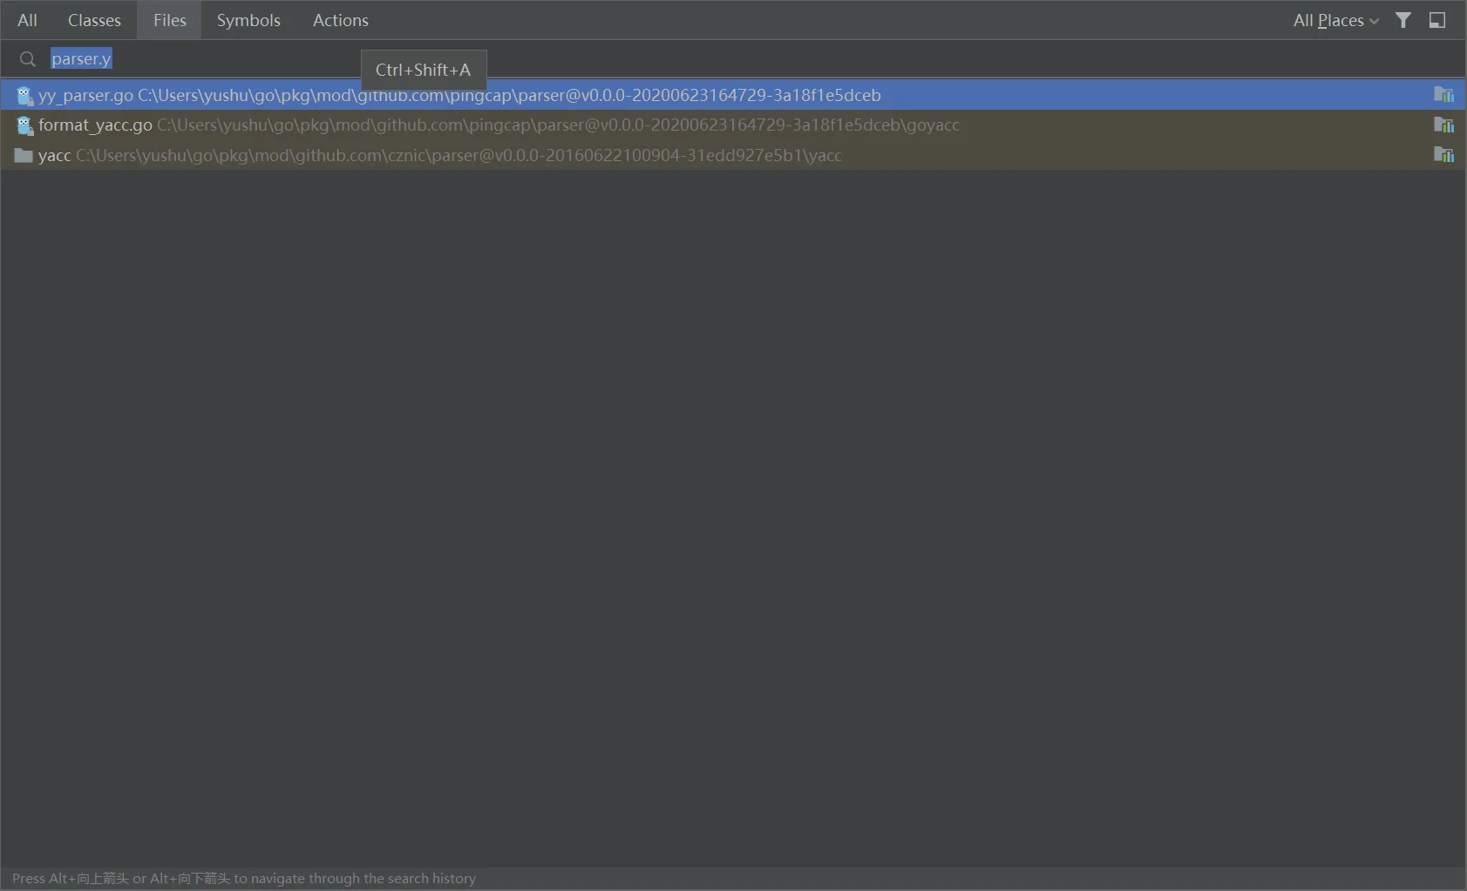Image resolution: width=1467 pixels, height=891 pixels.
Task: Switch to the Classes tab
Action: coord(94,19)
